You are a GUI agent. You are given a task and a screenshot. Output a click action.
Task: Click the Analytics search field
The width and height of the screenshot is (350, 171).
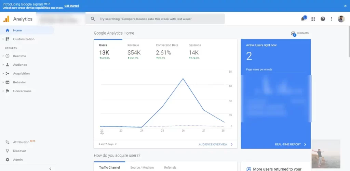click(x=155, y=19)
